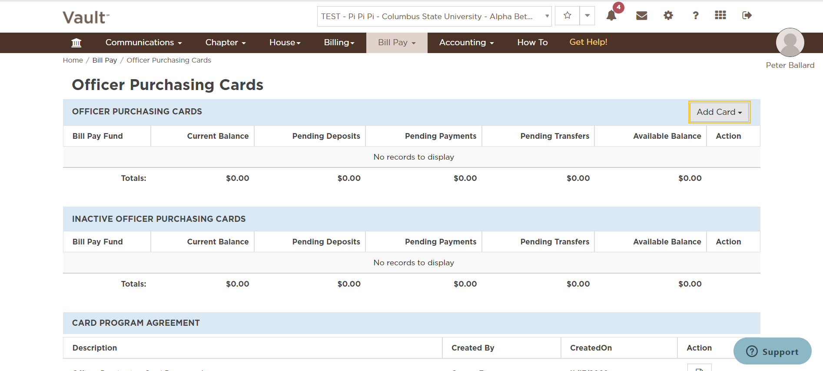Open the Bill Pay menu tab
Image resolution: width=823 pixels, height=371 pixels.
[397, 43]
